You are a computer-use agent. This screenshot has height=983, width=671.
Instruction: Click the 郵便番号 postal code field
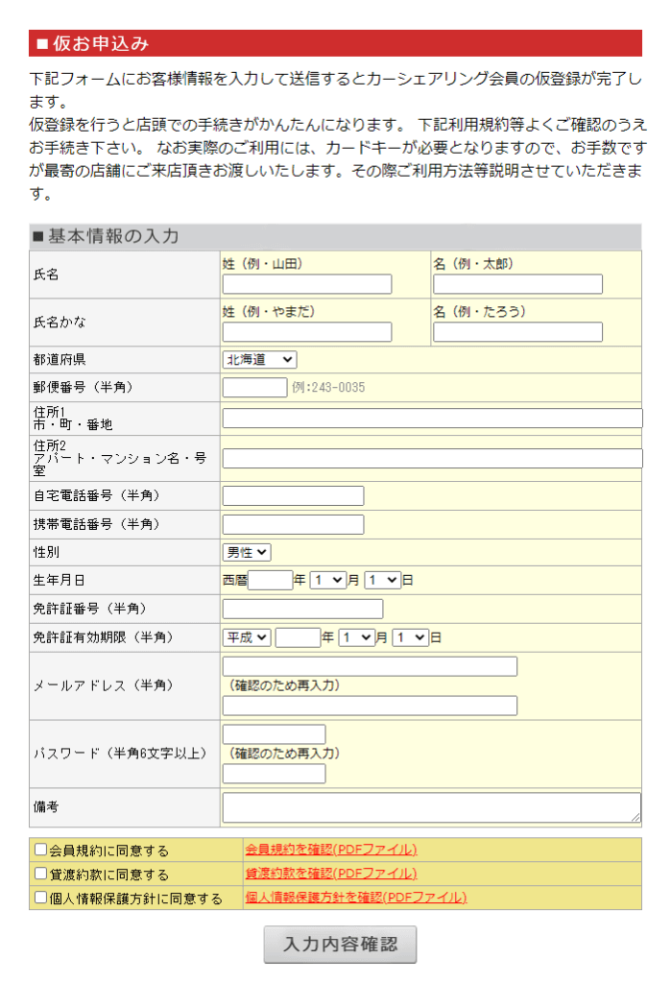pyautogui.click(x=254, y=387)
